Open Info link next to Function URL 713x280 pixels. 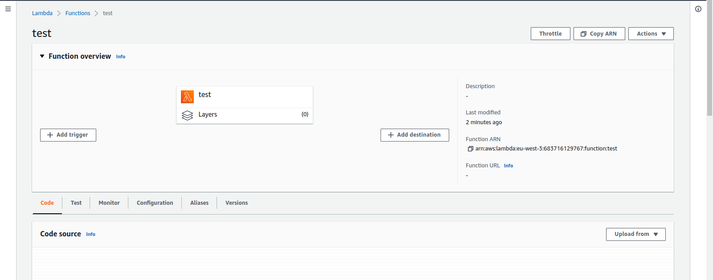[x=508, y=166]
